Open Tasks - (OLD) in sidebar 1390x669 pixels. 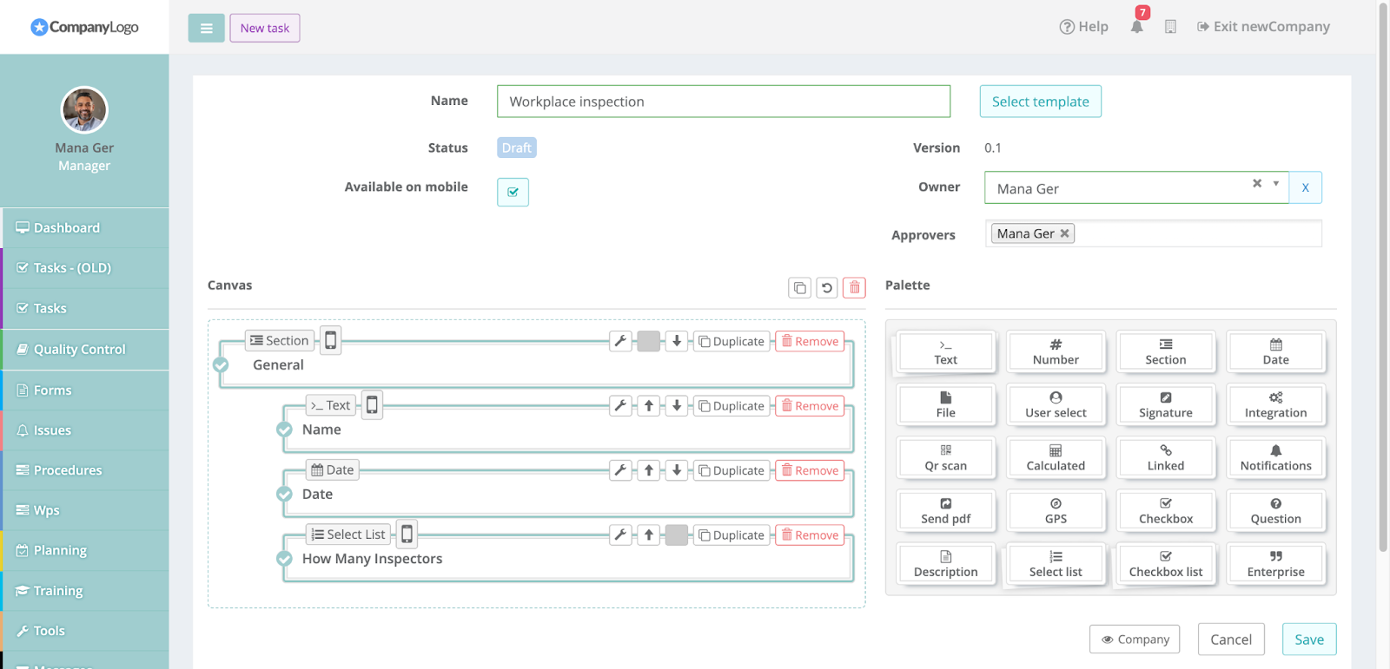pos(84,268)
